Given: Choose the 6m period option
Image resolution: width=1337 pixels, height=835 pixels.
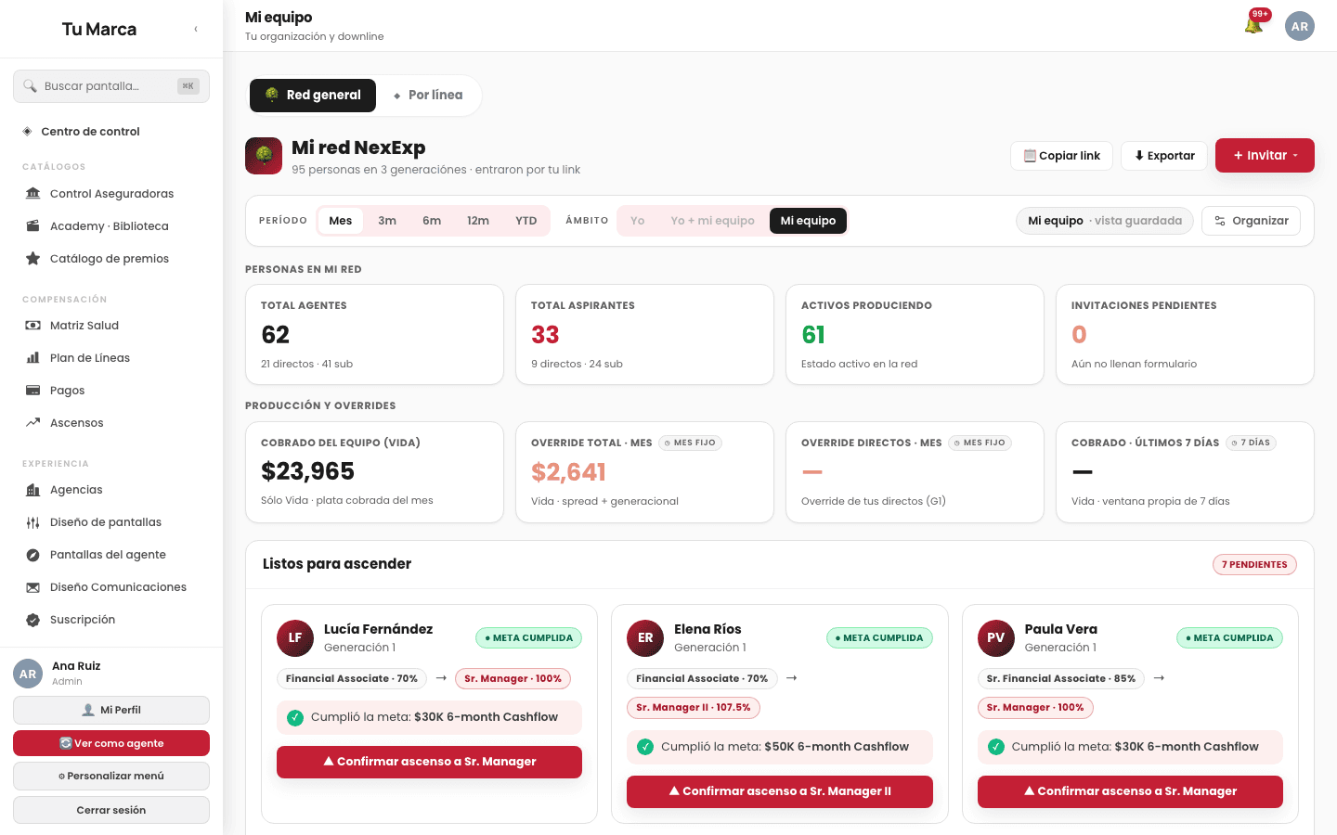Looking at the screenshot, I should (x=432, y=221).
